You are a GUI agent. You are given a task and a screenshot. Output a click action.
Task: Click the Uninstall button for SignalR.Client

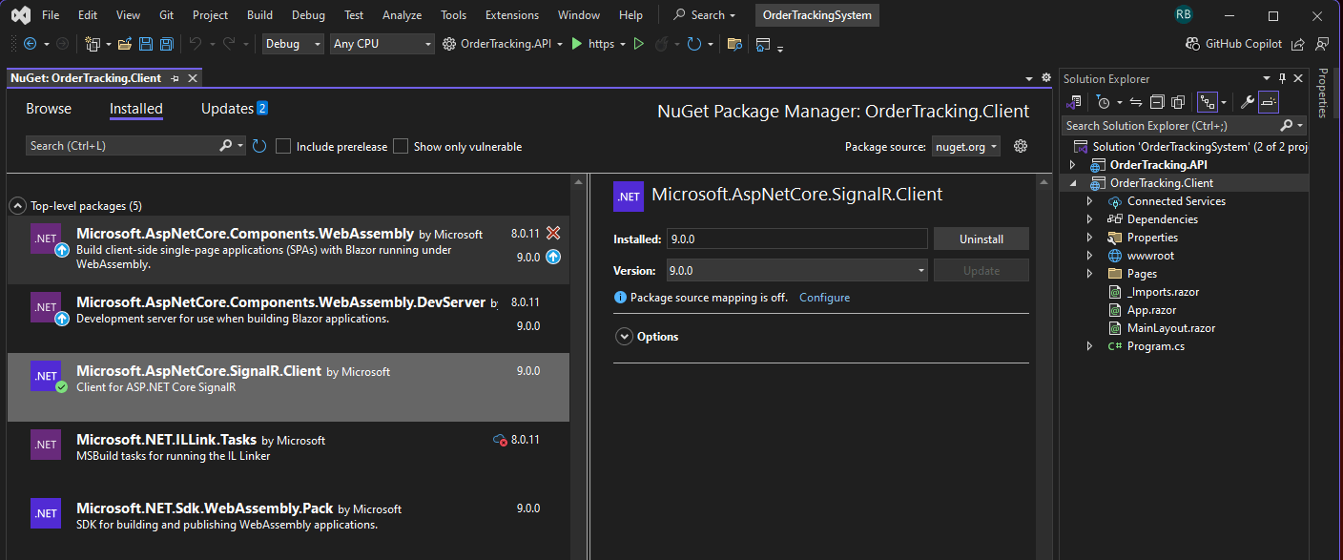pyautogui.click(x=981, y=239)
